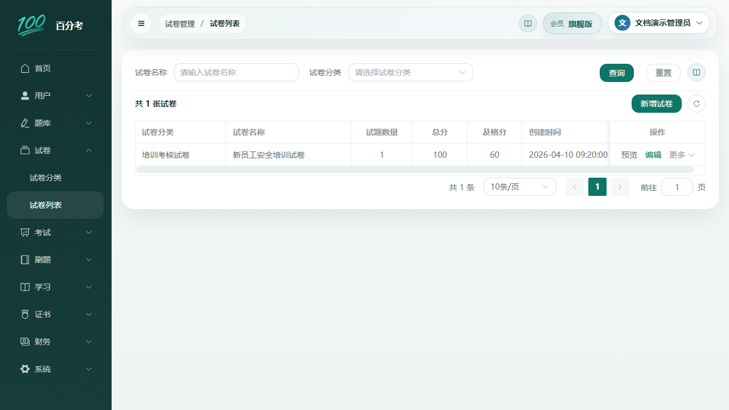Click the 财务 money icon
This screenshot has width=729, height=410.
pos(25,342)
